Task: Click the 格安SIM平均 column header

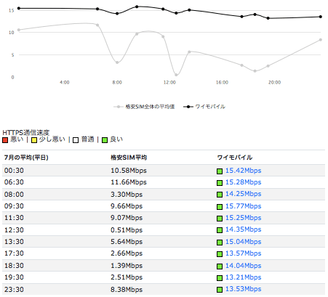Action: (129, 158)
